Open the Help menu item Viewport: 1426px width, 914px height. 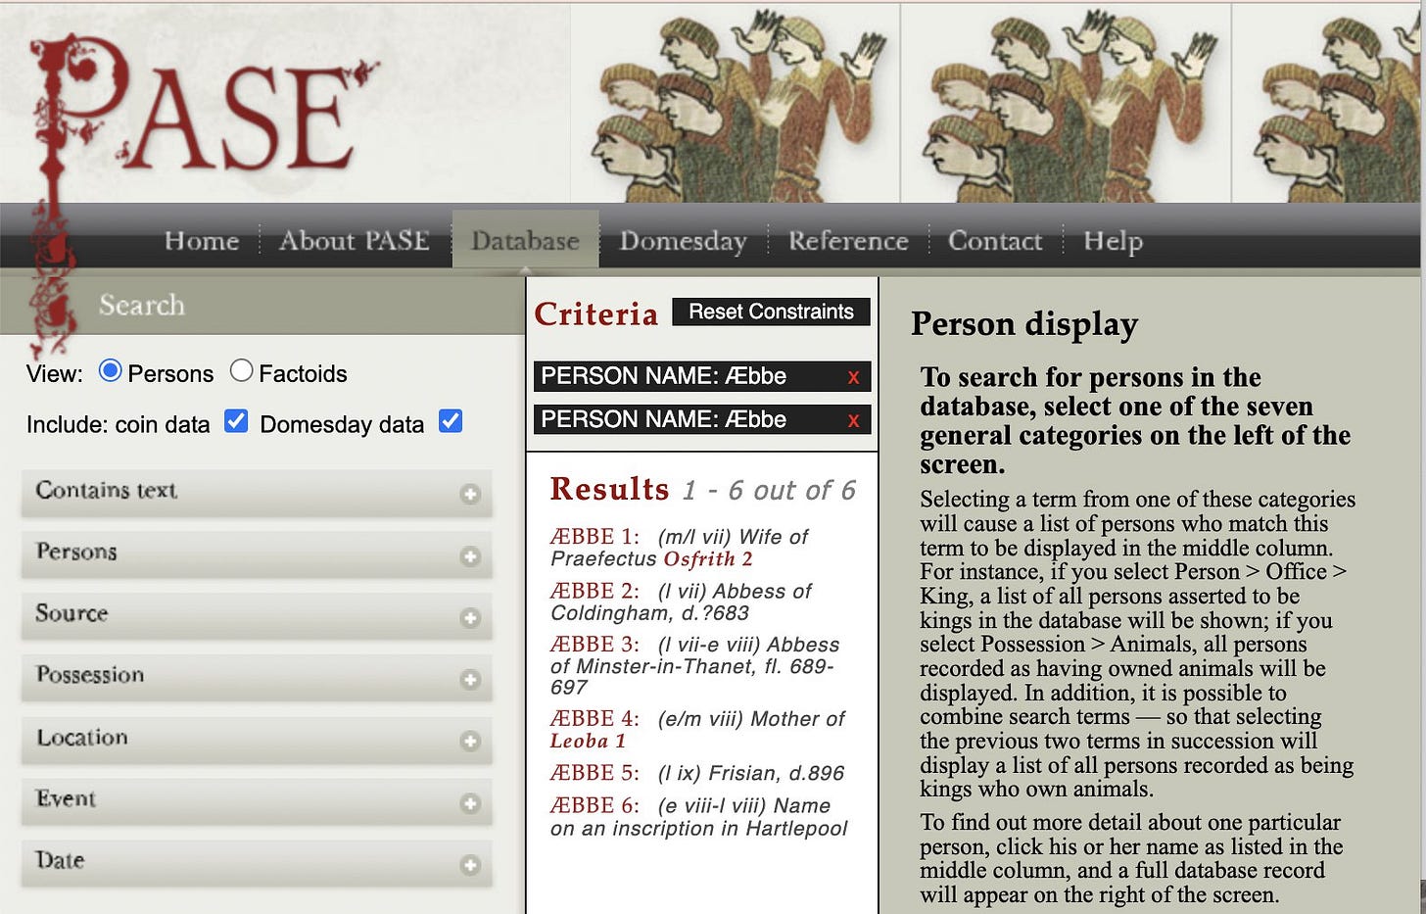pos(1113,241)
